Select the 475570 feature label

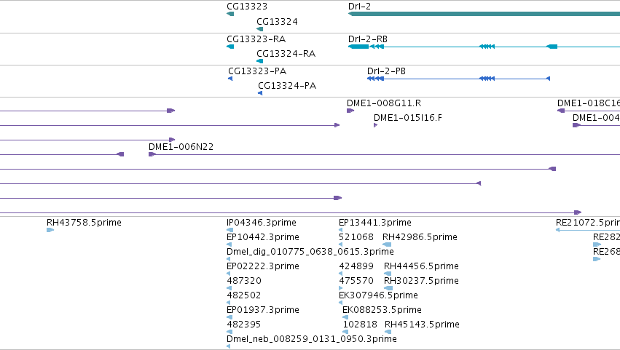click(356, 281)
